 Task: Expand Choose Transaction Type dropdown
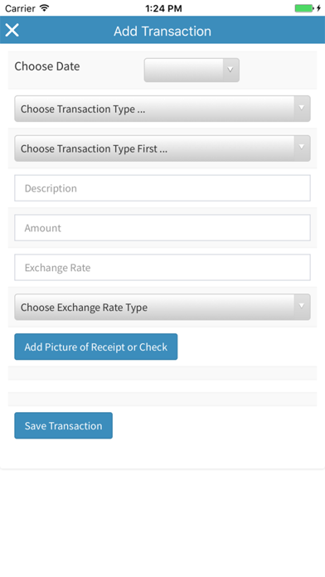click(x=162, y=109)
